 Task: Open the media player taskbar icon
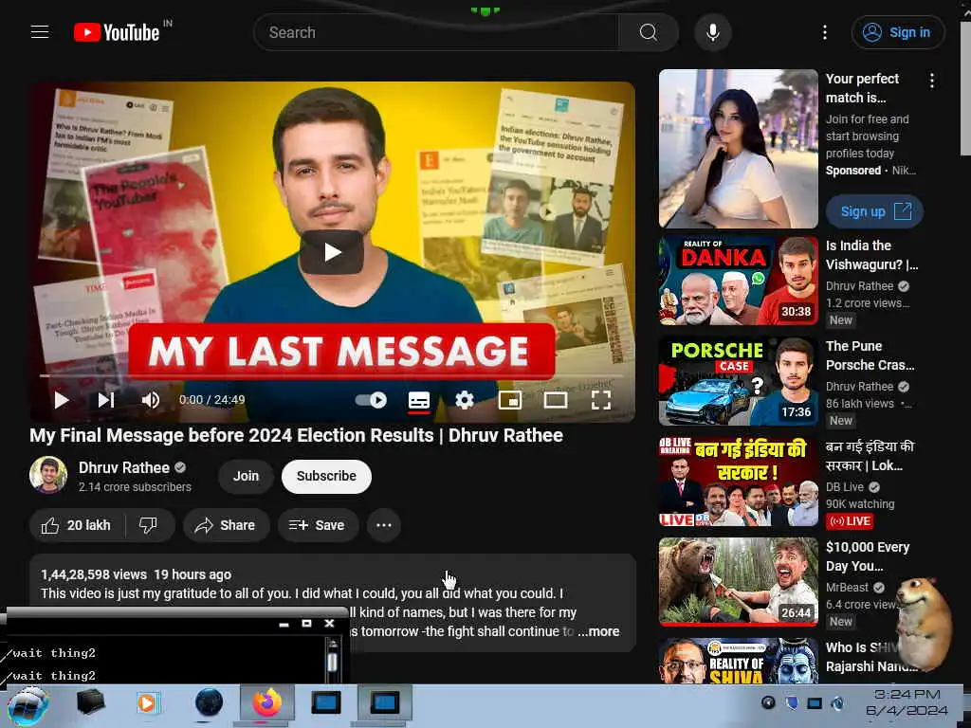[x=147, y=704]
